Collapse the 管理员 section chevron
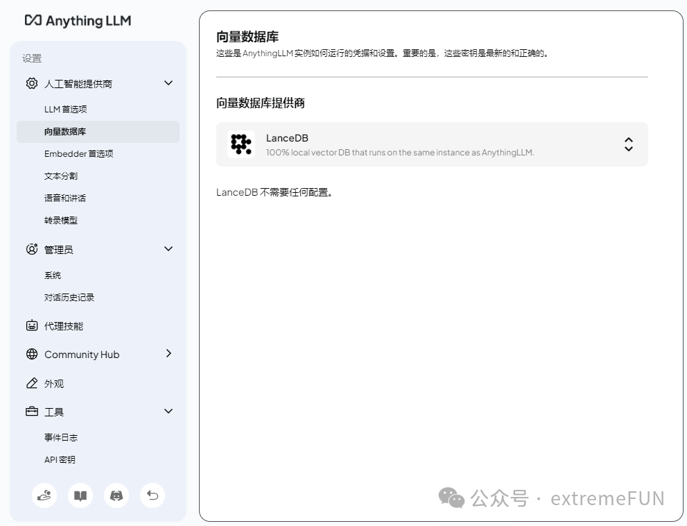Viewport: 687px width, 526px height. (168, 248)
